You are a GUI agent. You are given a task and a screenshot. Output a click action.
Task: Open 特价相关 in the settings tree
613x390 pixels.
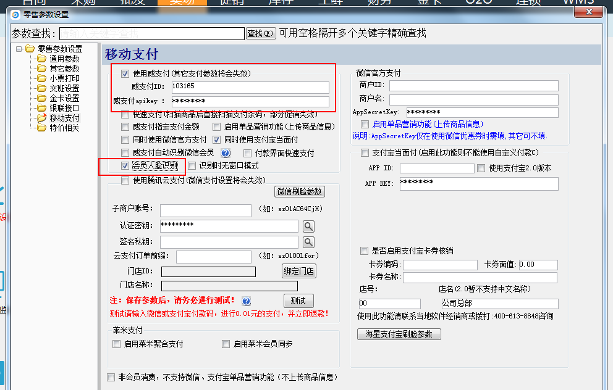[x=64, y=128]
